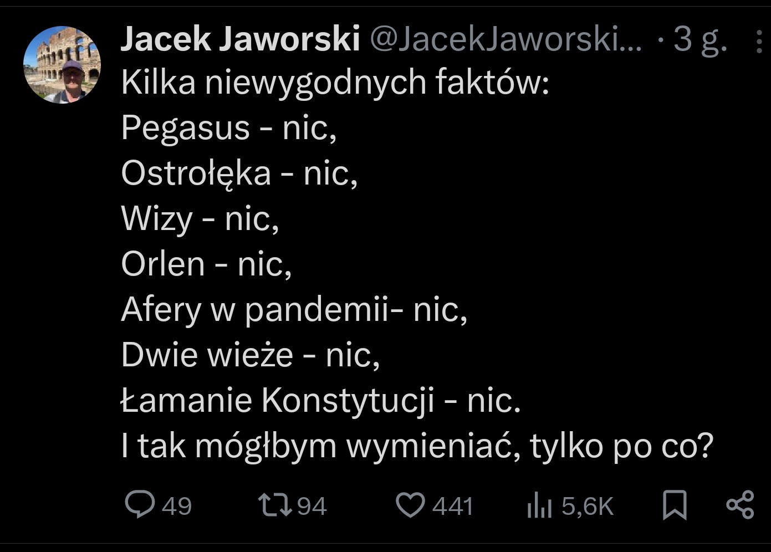The height and width of the screenshot is (552, 771).
Task: Tap the share icon
Action: pyautogui.click(x=740, y=505)
